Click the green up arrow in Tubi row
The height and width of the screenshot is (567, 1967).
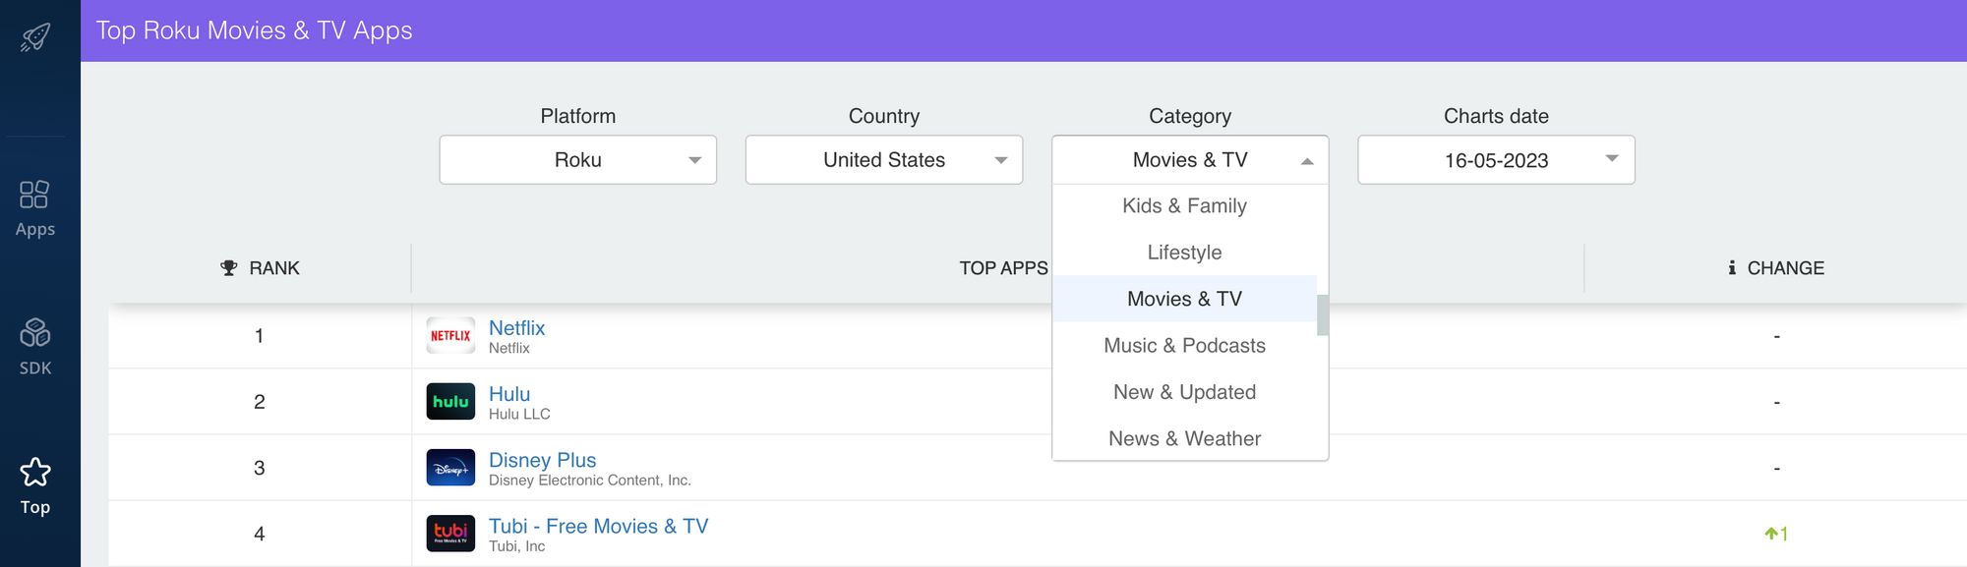pos(1770,534)
